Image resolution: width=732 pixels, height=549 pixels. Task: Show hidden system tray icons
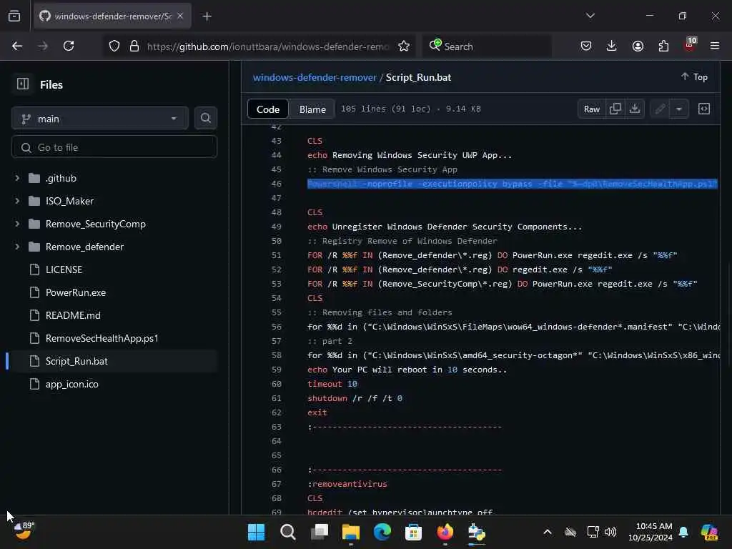(547, 532)
